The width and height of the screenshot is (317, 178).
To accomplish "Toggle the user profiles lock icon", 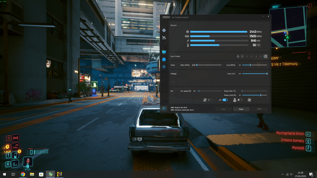I will [x=266, y=56].
